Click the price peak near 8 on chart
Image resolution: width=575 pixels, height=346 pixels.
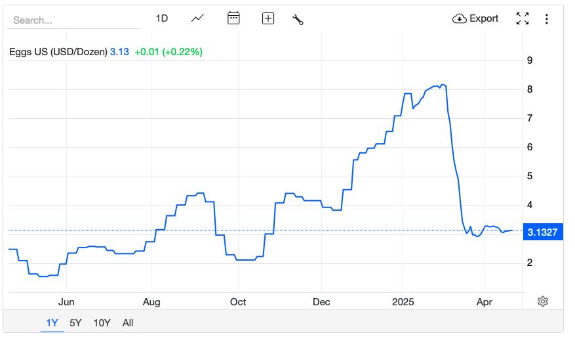pyautogui.click(x=443, y=85)
